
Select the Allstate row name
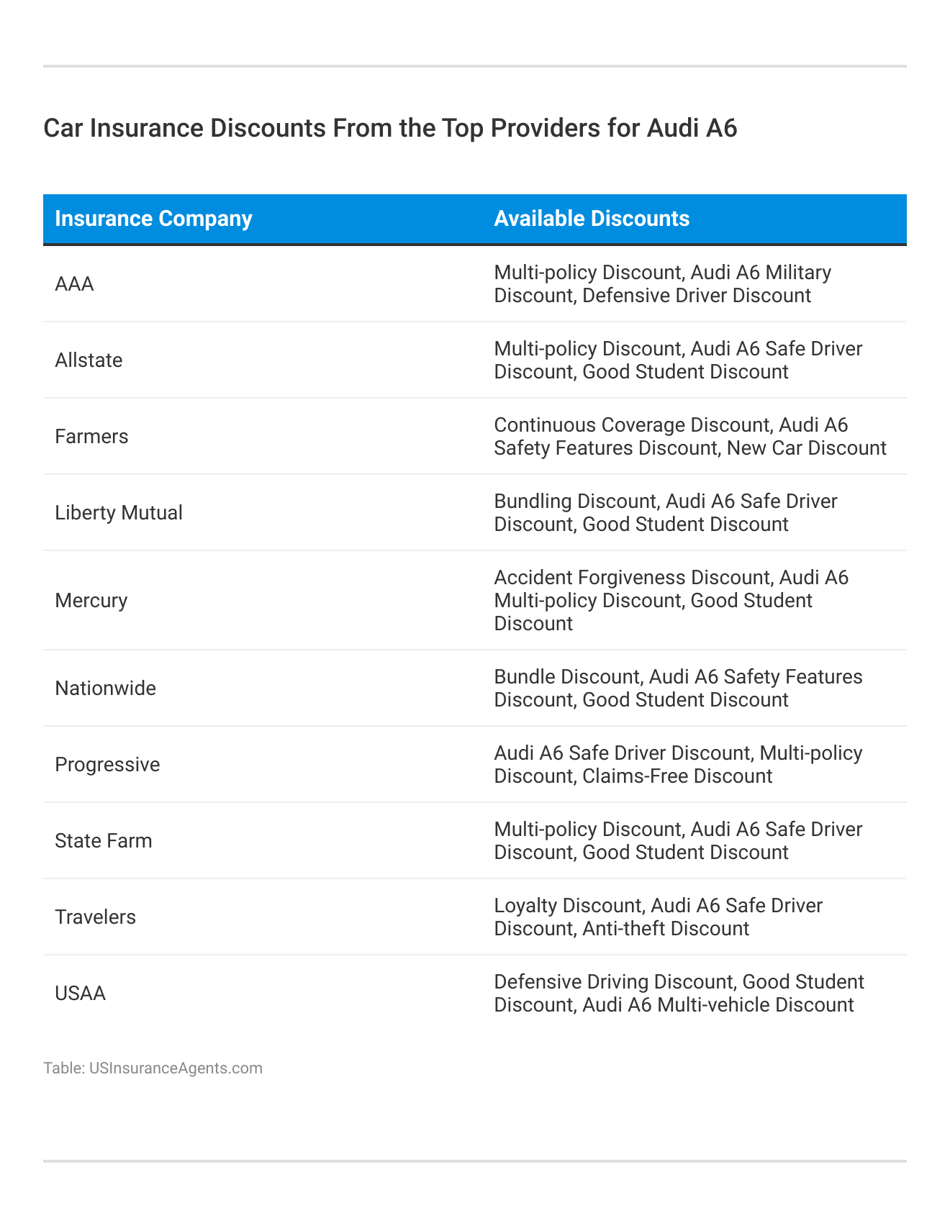coord(89,360)
